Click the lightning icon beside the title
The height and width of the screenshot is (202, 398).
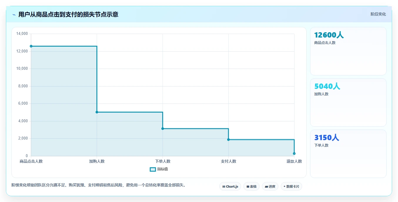[x=14, y=15]
